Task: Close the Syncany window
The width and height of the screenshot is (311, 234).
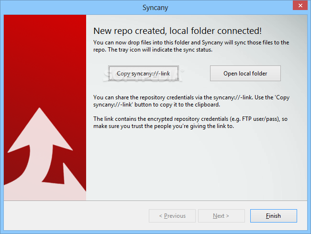Action: [x=300, y=5]
